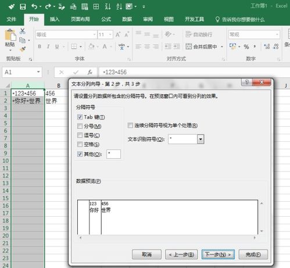Switch to the Page Layout (页面布局) tab
The image size is (290, 268).
click(80, 19)
